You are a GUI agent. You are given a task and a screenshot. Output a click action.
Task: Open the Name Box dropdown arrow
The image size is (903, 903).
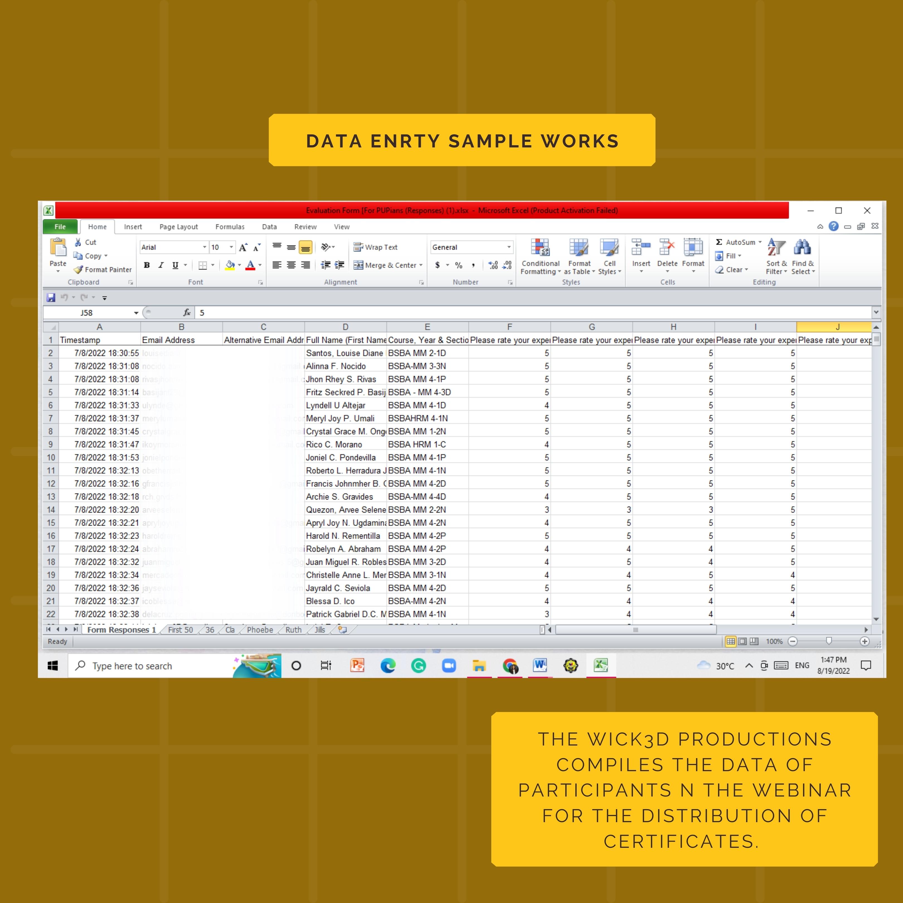136,313
